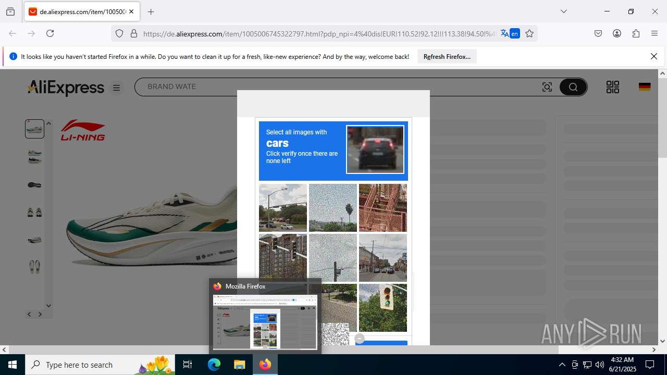The width and height of the screenshot is (667, 375).
Task: Bookmark this page with the star icon
Action: (529, 33)
